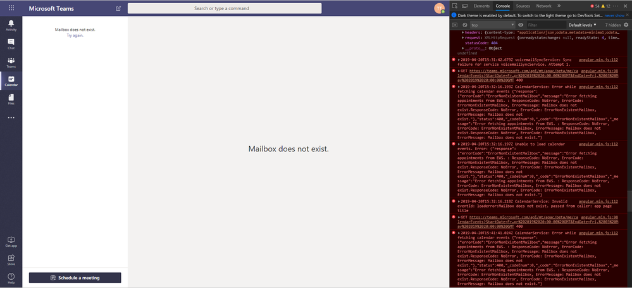Show more DevTools tabs with chevrons
Screen dimensions: 632x288
click(x=559, y=6)
